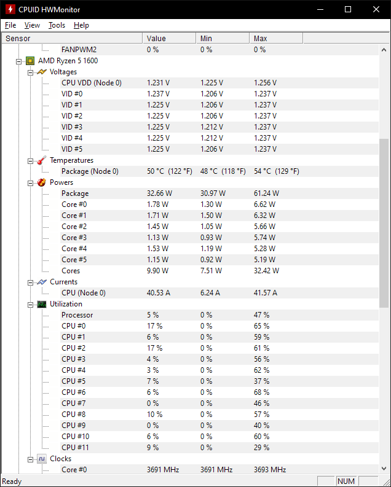Viewport: 391px width, 487px height.
Task: Select the Package power row
Action: click(x=75, y=193)
